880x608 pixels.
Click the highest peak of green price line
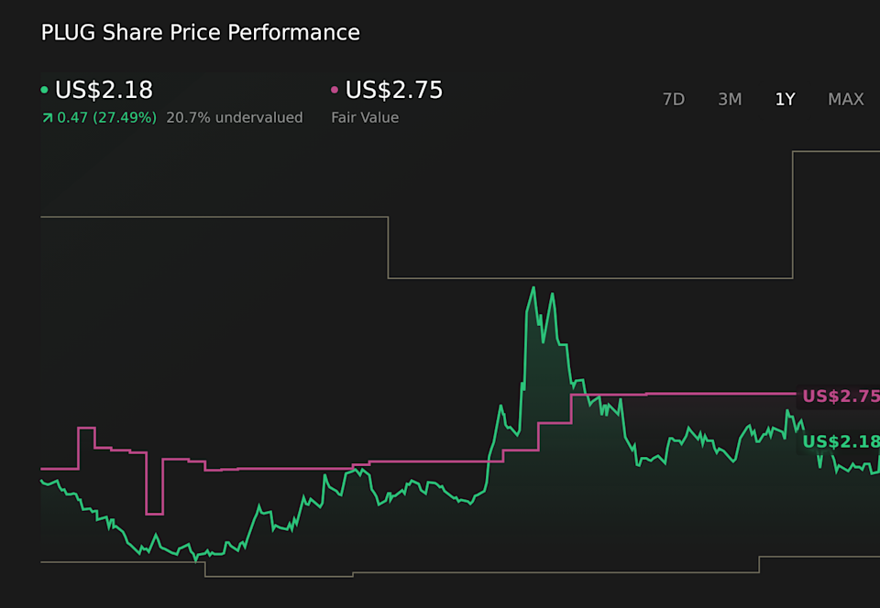pyautogui.click(x=533, y=288)
